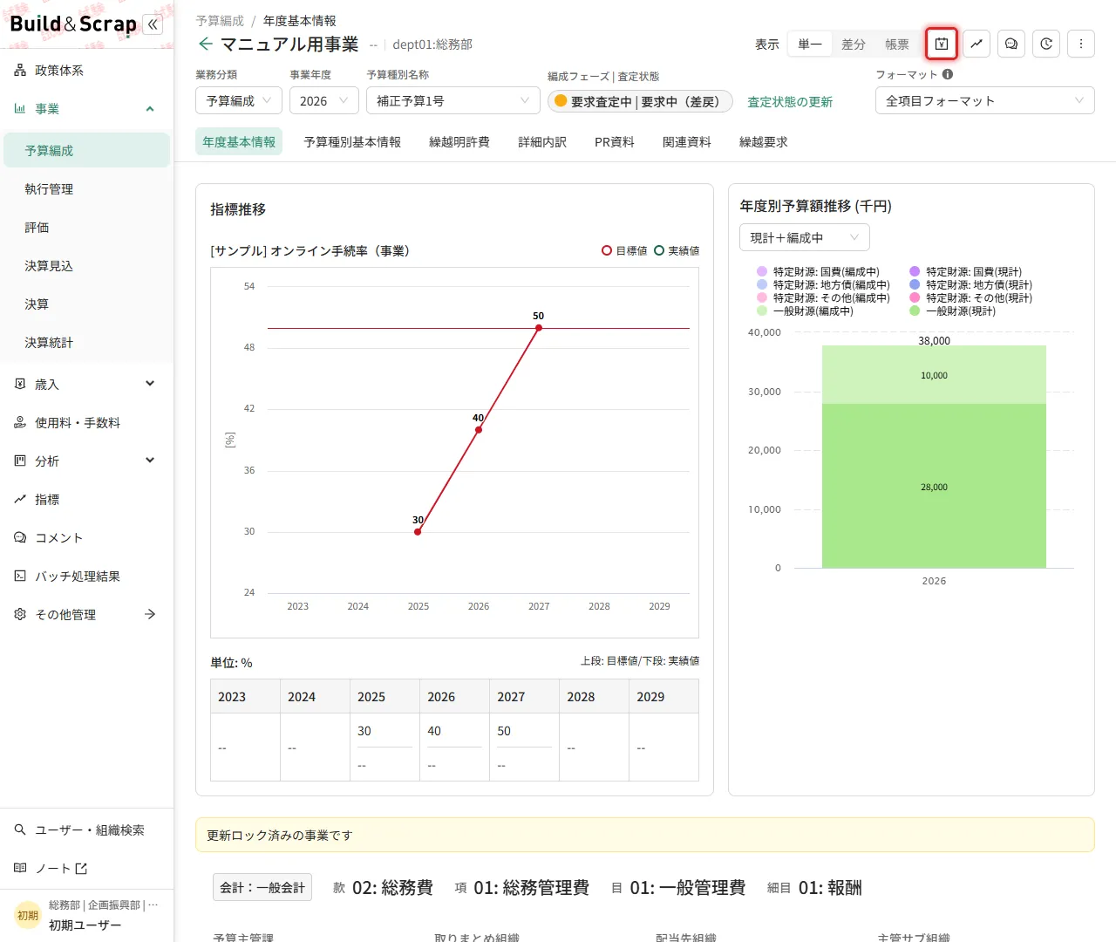Image resolution: width=1116 pixels, height=942 pixels.
Task: Switch to the 関連資料 tab
Action: (x=687, y=142)
